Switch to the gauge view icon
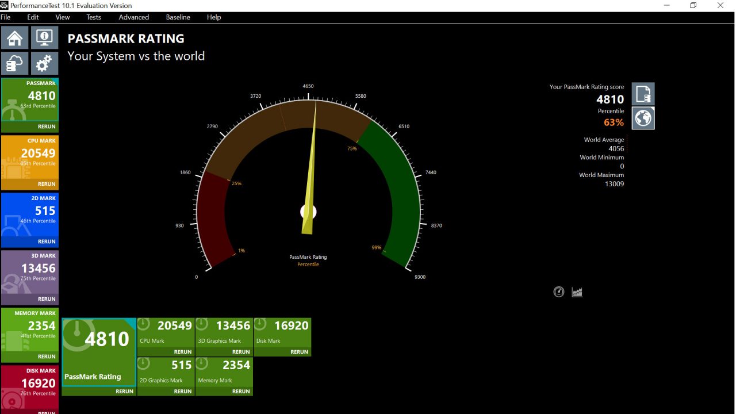This screenshot has width=736, height=414. pos(559,292)
